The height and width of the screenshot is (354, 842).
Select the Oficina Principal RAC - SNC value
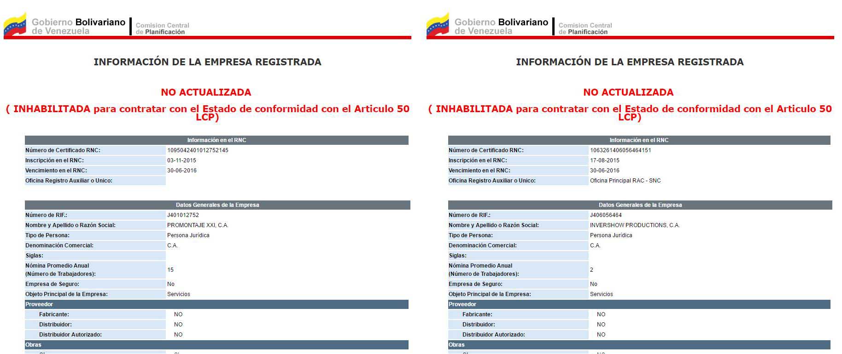click(625, 181)
